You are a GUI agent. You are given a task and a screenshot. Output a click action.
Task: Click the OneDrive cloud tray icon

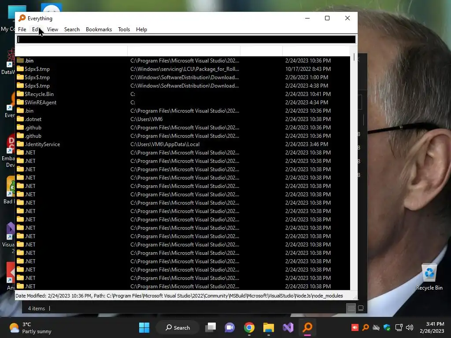click(x=376, y=327)
